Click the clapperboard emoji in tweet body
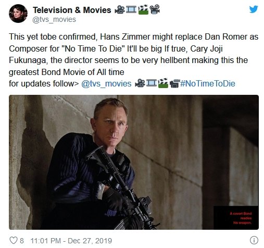264x248 pixels. [163, 83]
